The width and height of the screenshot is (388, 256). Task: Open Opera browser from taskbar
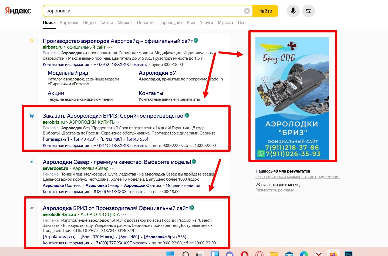(245, 254)
